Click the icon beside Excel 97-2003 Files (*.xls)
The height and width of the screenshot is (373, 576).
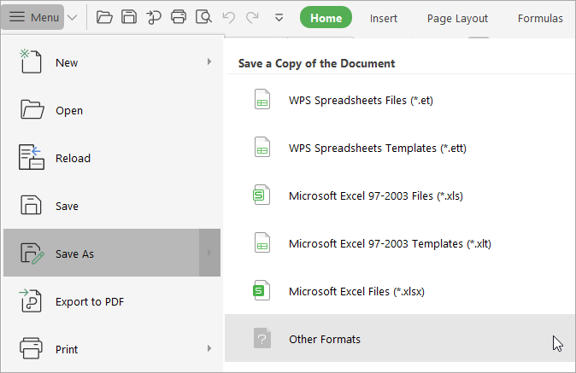click(262, 195)
